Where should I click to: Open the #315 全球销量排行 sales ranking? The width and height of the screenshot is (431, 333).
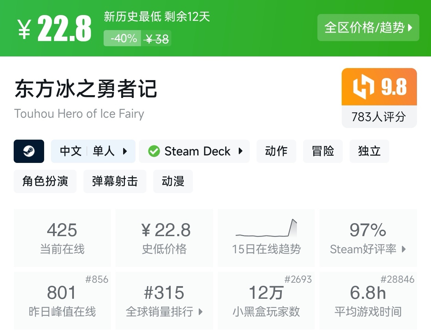(x=164, y=300)
